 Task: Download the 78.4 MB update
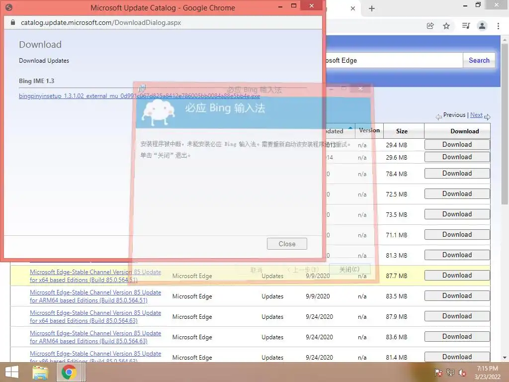[x=457, y=174]
